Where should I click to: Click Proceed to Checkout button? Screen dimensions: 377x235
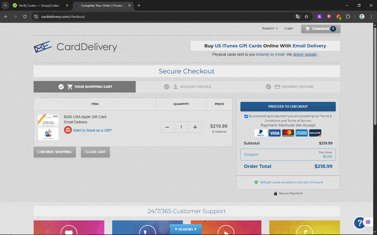pos(288,106)
